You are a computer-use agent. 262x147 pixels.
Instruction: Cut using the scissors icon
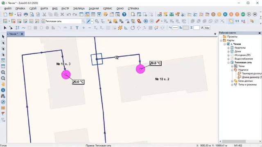[x=44, y=14]
